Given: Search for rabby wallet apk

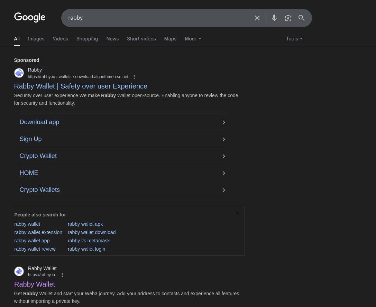Looking at the screenshot, I should [85, 224].
